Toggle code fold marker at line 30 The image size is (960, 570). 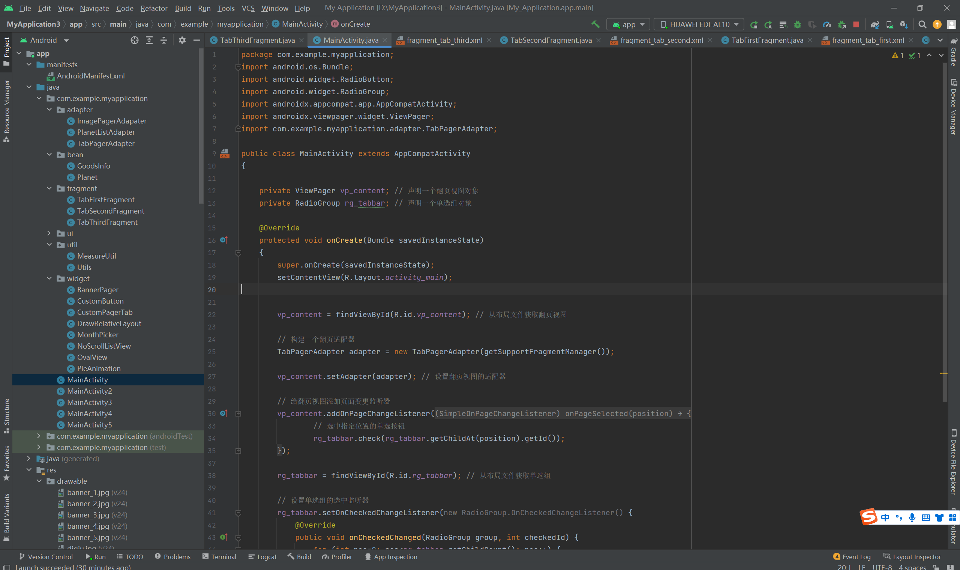tap(238, 414)
